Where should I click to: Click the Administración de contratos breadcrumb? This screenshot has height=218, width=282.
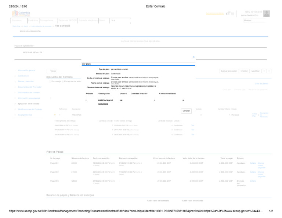click(x=41, y=26)
